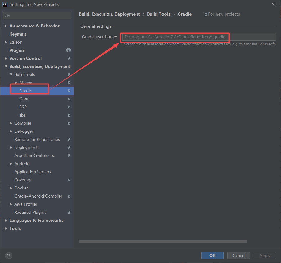
Task: Open help with the question mark button
Action: pos(8,256)
